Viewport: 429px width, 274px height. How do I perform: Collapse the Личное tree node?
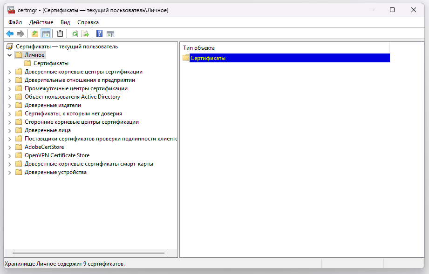[10, 55]
